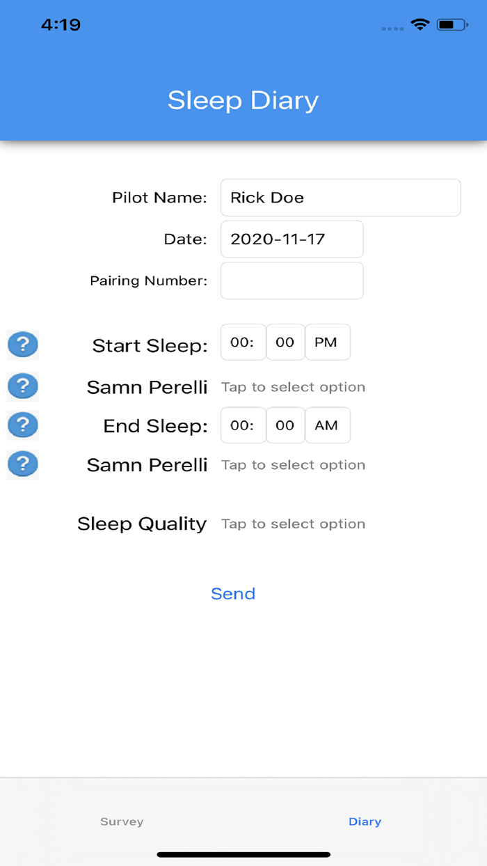Open help for End Sleep field
The width and height of the screenshot is (487, 866).
click(x=22, y=425)
